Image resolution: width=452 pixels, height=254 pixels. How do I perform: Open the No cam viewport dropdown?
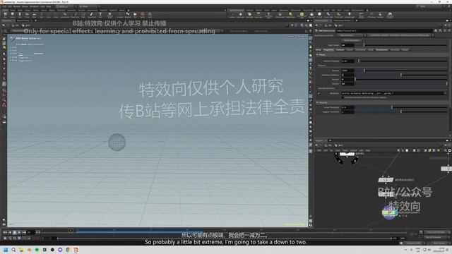coord(302,37)
